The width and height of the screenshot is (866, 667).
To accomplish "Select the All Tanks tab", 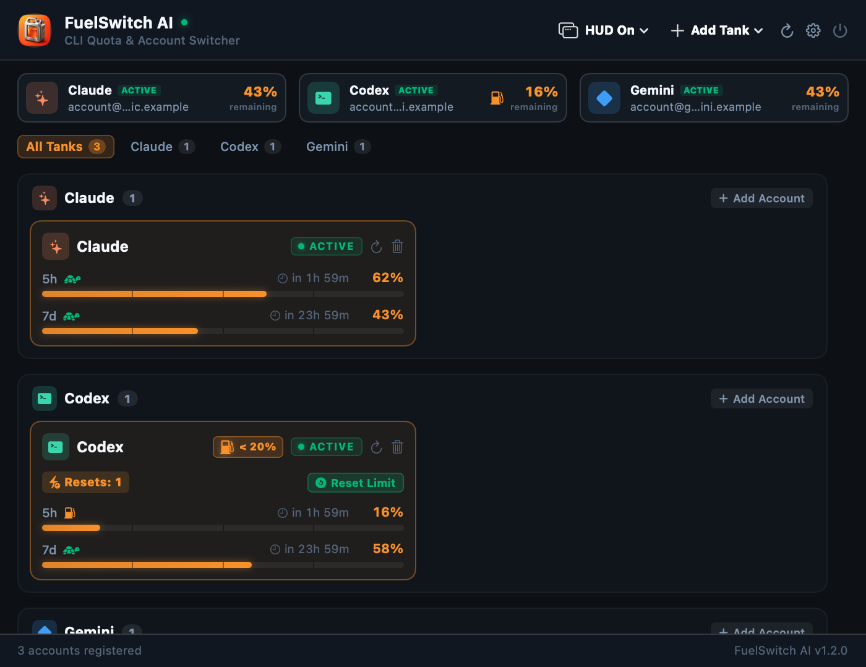I will coord(66,147).
